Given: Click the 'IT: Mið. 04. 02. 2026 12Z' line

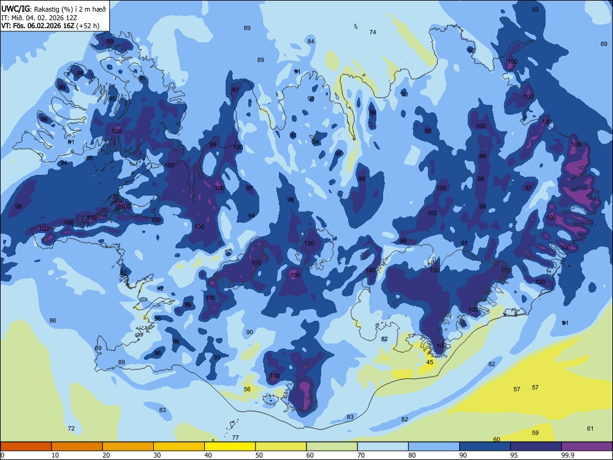Looking at the screenshot, I should click(39, 18).
